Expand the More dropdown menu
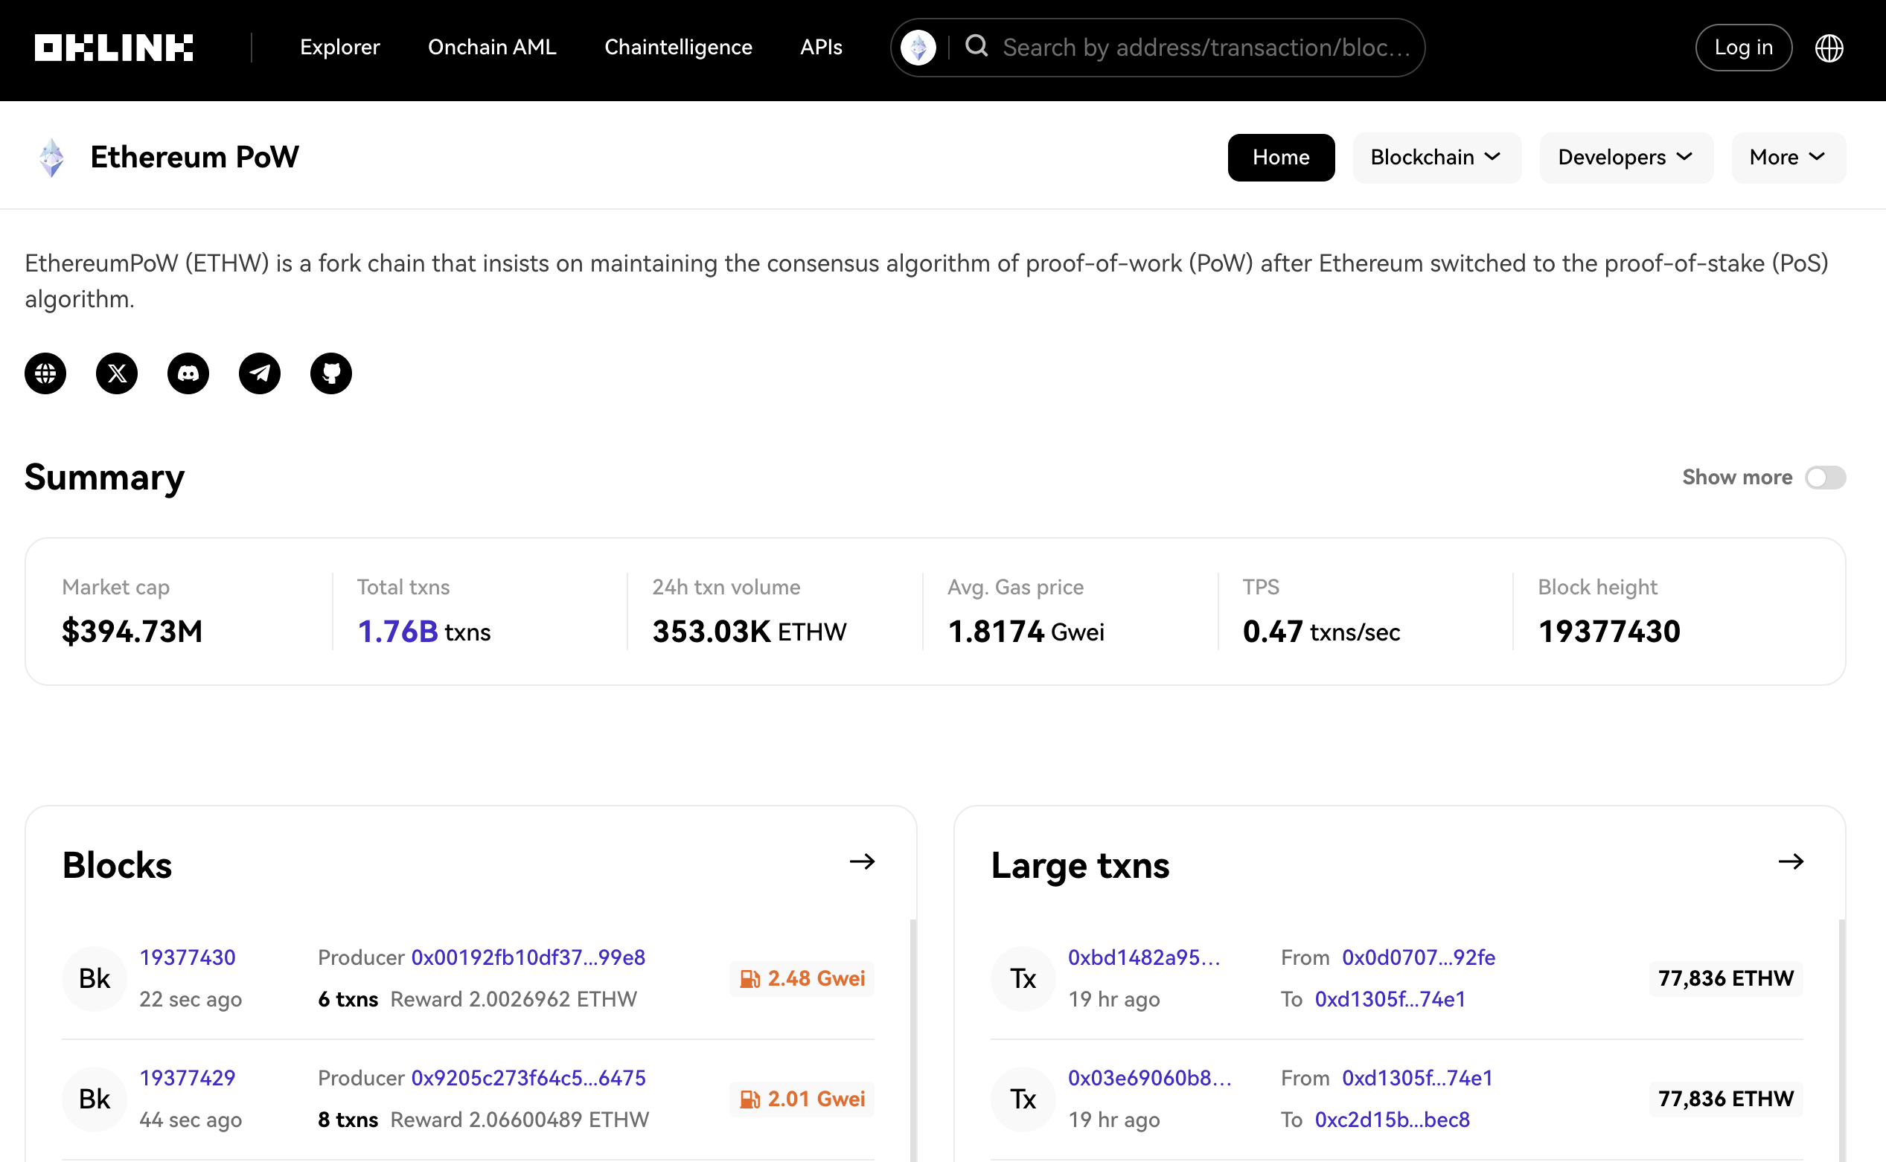This screenshot has width=1886, height=1162. (x=1786, y=158)
